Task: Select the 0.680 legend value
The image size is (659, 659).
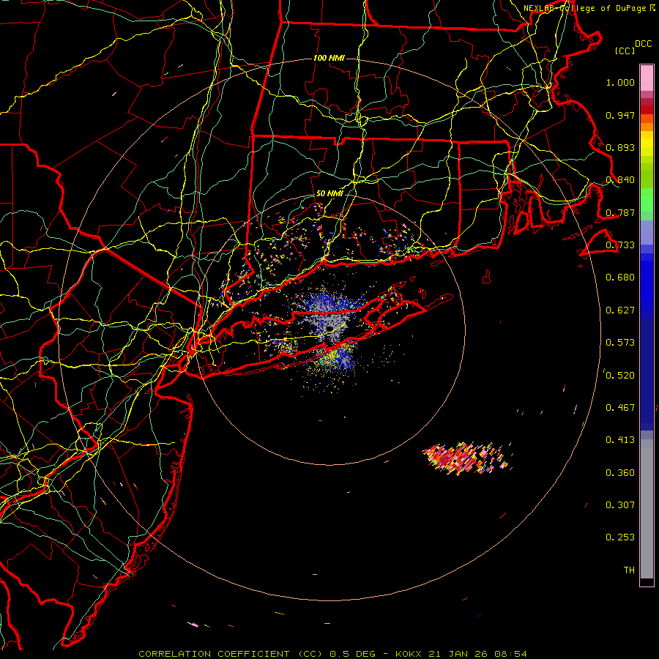Action: 620,278
